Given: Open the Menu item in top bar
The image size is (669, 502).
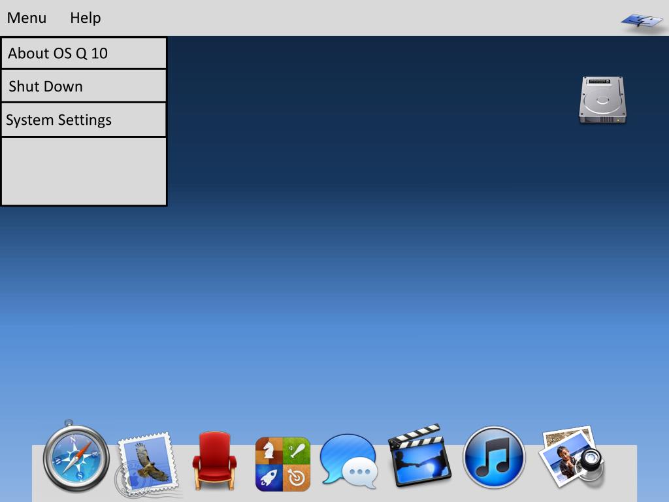Looking at the screenshot, I should [26, 18].
